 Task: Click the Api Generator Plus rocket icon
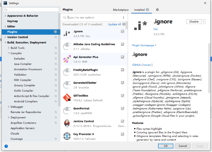click(x=67, y=59)
